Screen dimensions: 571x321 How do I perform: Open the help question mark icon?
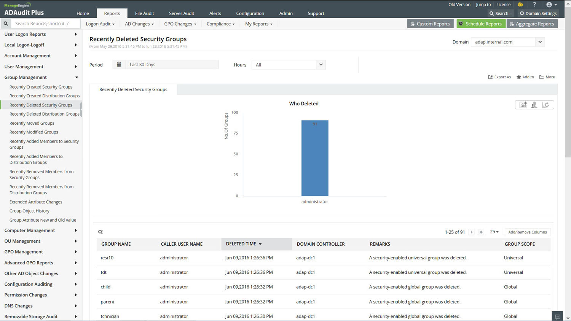pos(534,5)
